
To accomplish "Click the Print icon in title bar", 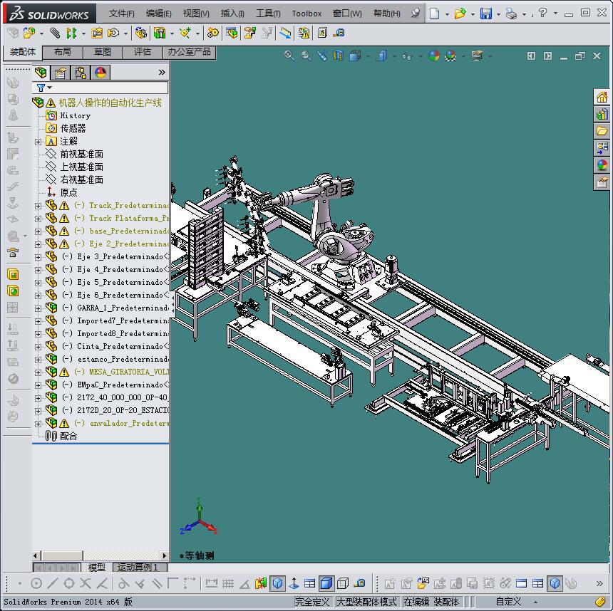I will pos(511,14).
